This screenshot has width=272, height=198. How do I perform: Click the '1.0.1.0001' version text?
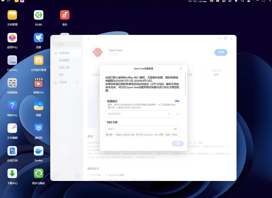[96, 175]
